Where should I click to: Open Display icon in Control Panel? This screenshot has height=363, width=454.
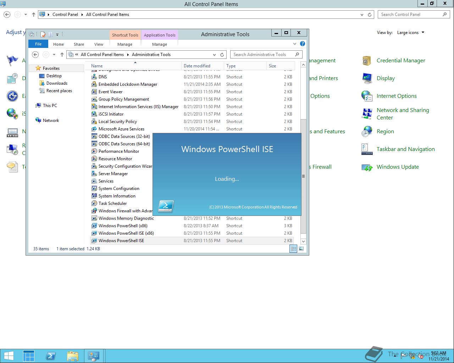pyautogui.click(x=367, y=78)
